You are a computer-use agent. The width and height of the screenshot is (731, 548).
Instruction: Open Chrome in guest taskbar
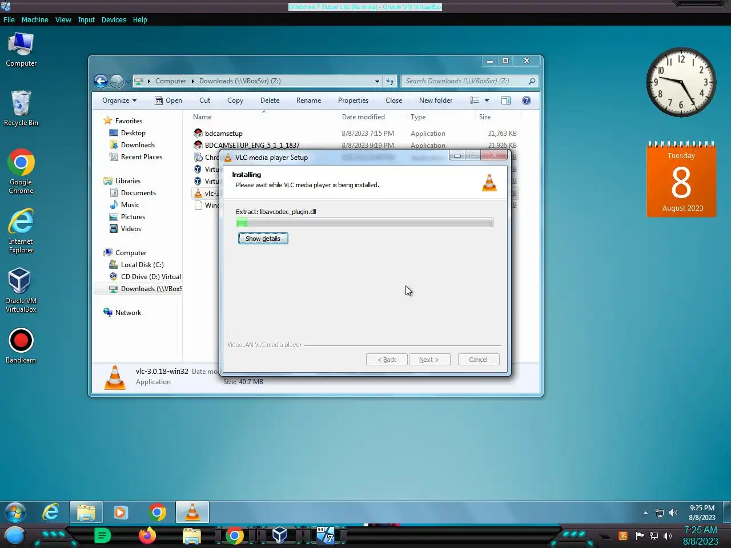click(157, 512)
